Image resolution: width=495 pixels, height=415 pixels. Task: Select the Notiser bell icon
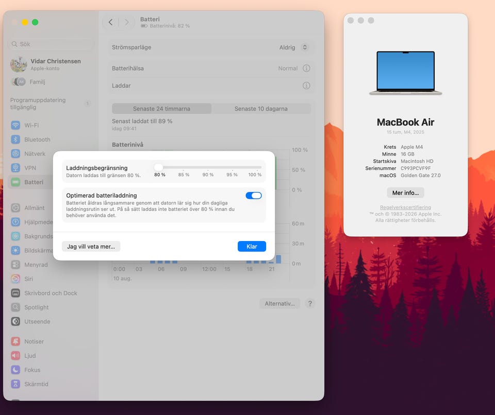[15, 341]
